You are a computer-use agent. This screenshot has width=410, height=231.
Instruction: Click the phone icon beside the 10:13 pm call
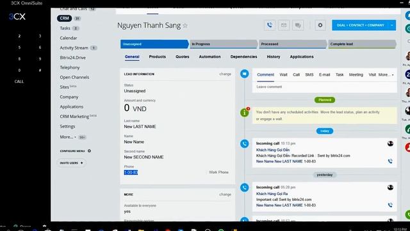click(245, 144)
